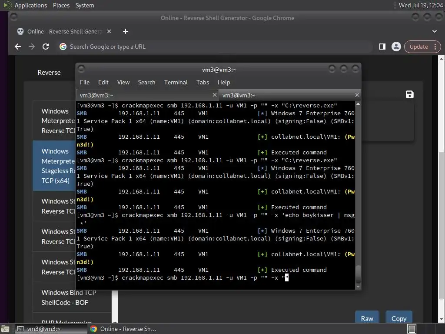Close the second terminal tab
Image resolution: width=445 pixels, height=334 pixels.
(x=357, y=95)
